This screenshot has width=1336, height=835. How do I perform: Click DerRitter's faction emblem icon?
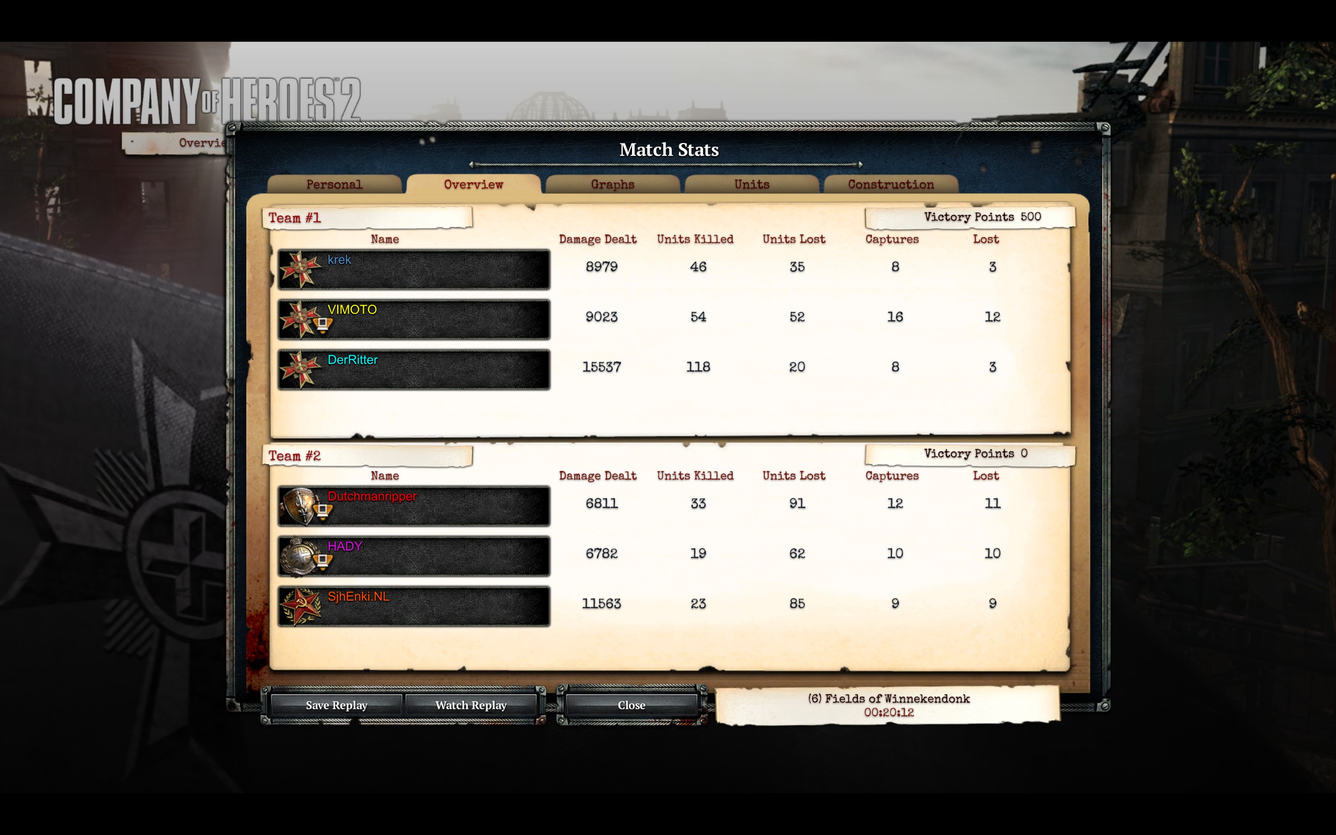coord(300,369)
